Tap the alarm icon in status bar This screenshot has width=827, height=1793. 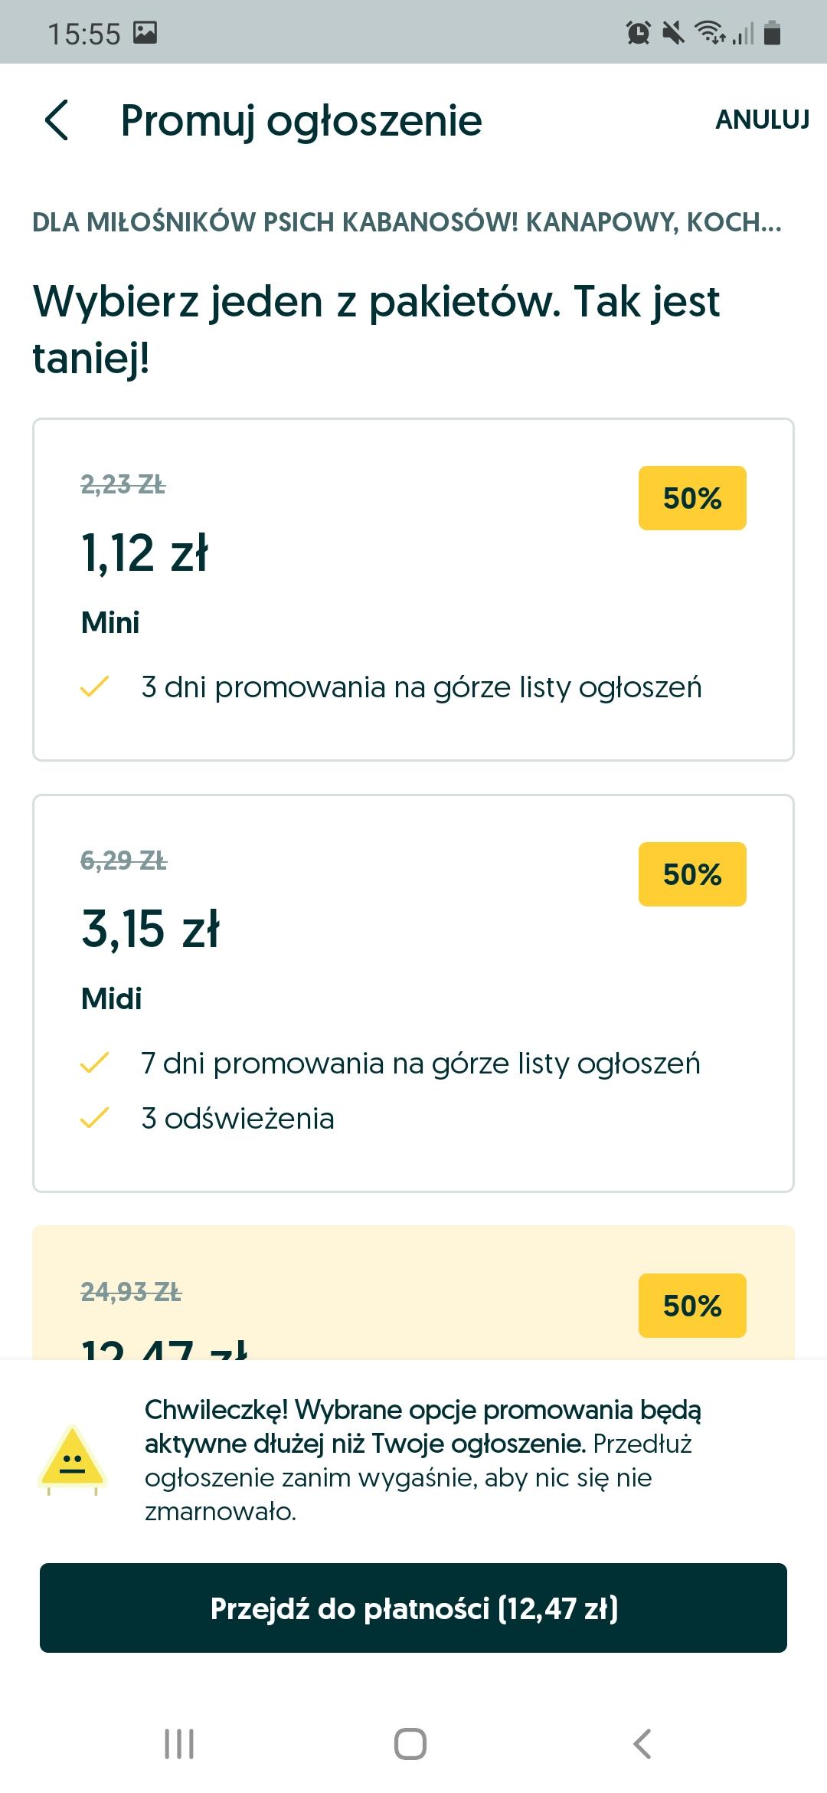(x=638, y=33)
